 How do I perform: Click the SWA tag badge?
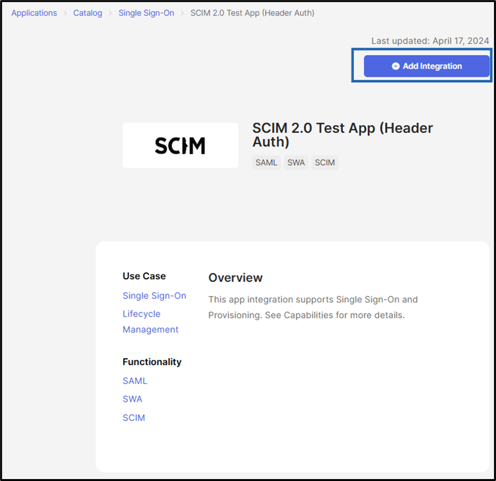pos(296,162)
